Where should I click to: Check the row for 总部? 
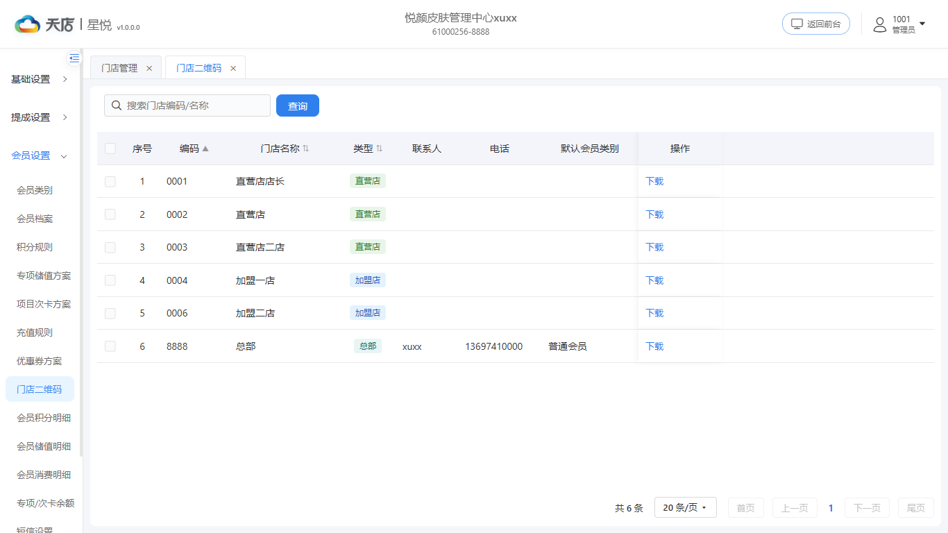(x=110, y=346)
